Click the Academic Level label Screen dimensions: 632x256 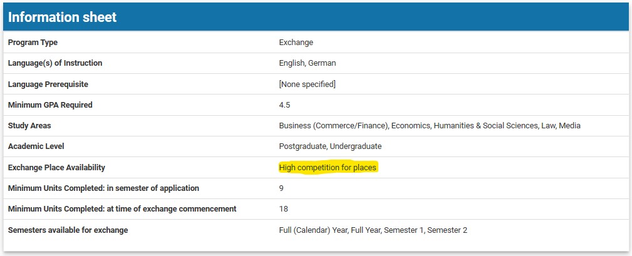point(36,146)
